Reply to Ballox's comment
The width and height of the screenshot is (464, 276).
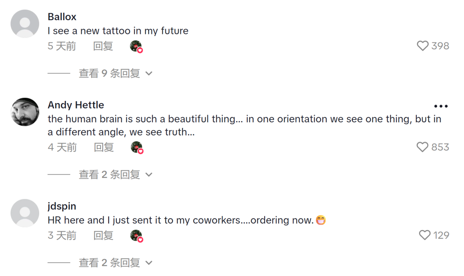click(x=103, y=46)
